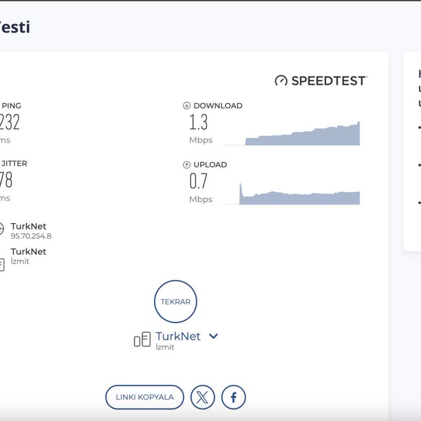Screen dimensions: 421x421
Task: Click the server icon beside TurkNet İzmit selector
Action: pos(142,339)
